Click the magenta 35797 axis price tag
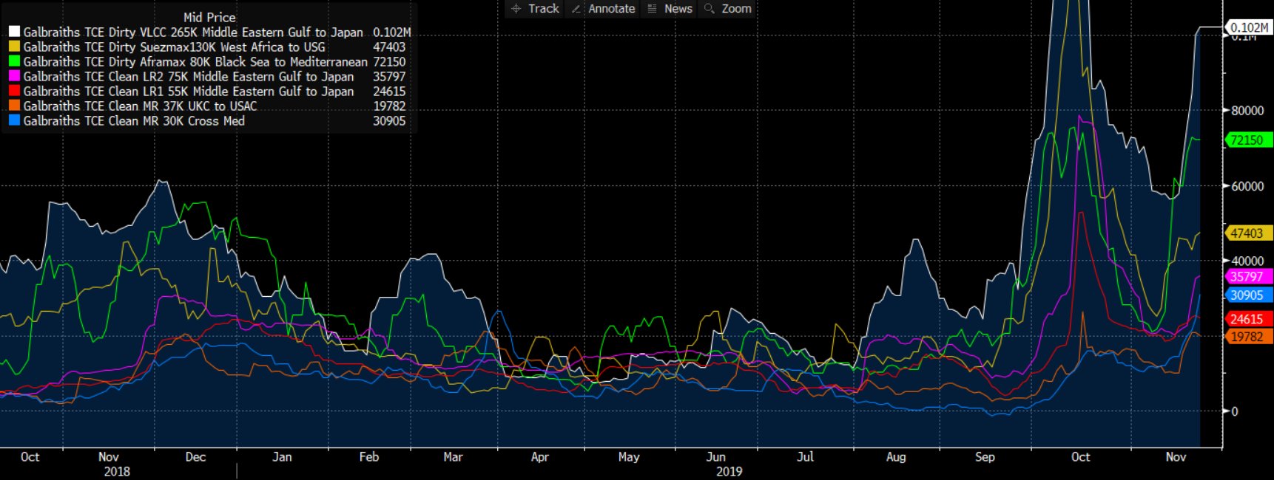1274x480 pixels. [1249, 277]
